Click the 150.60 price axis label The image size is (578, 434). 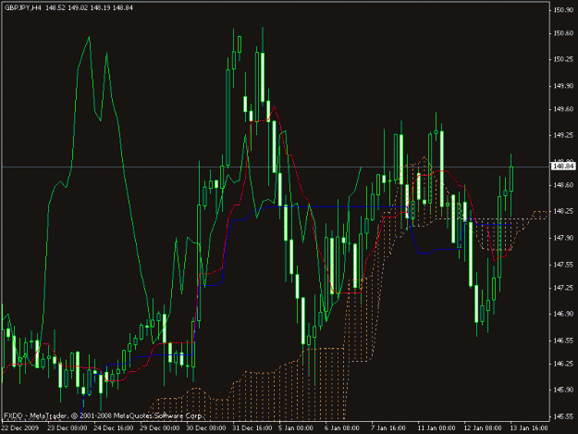pos(563,33)
